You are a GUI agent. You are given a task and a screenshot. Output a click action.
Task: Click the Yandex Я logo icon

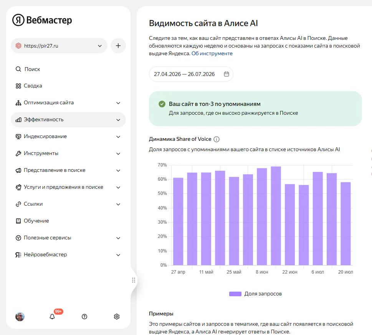click(18, 20)
